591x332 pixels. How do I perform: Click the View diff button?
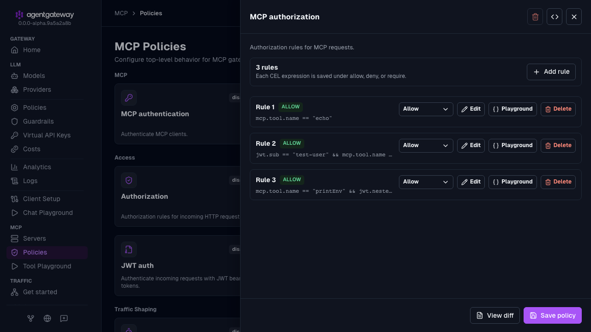495,315
